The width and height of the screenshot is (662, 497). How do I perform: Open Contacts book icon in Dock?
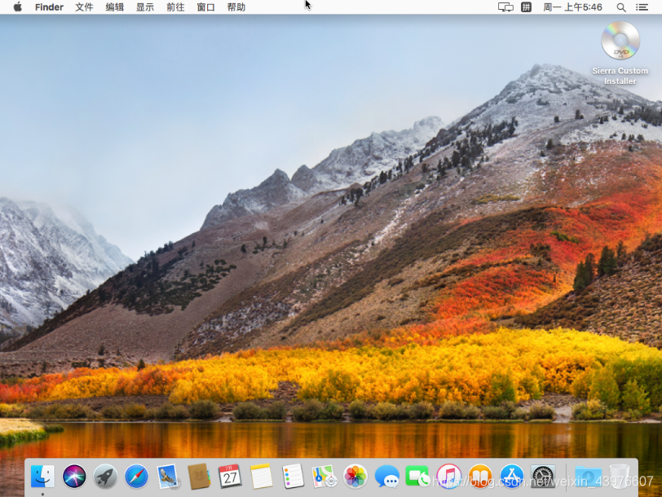click(199, 477)
